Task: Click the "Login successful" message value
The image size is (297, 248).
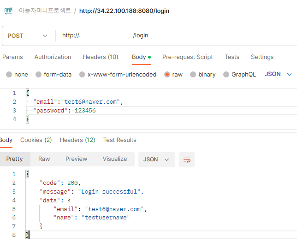Action: (x=109, y=192)
